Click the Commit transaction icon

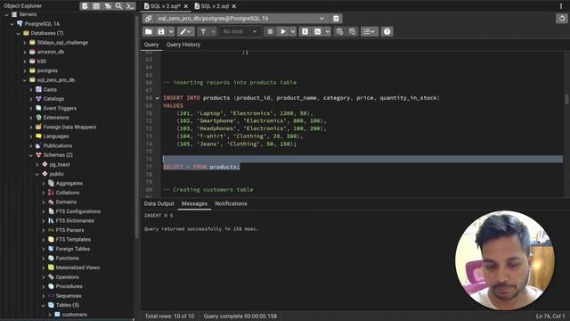coord(339,32)
